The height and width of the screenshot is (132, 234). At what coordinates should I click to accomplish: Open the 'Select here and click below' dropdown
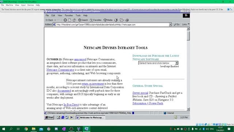pyautogui.click(x=158, y=63)
